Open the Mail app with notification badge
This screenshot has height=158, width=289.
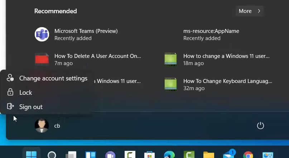click(x=228, y=154)
